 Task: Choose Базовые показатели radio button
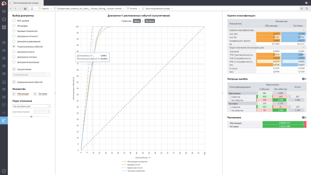click(x=14, y=31)
